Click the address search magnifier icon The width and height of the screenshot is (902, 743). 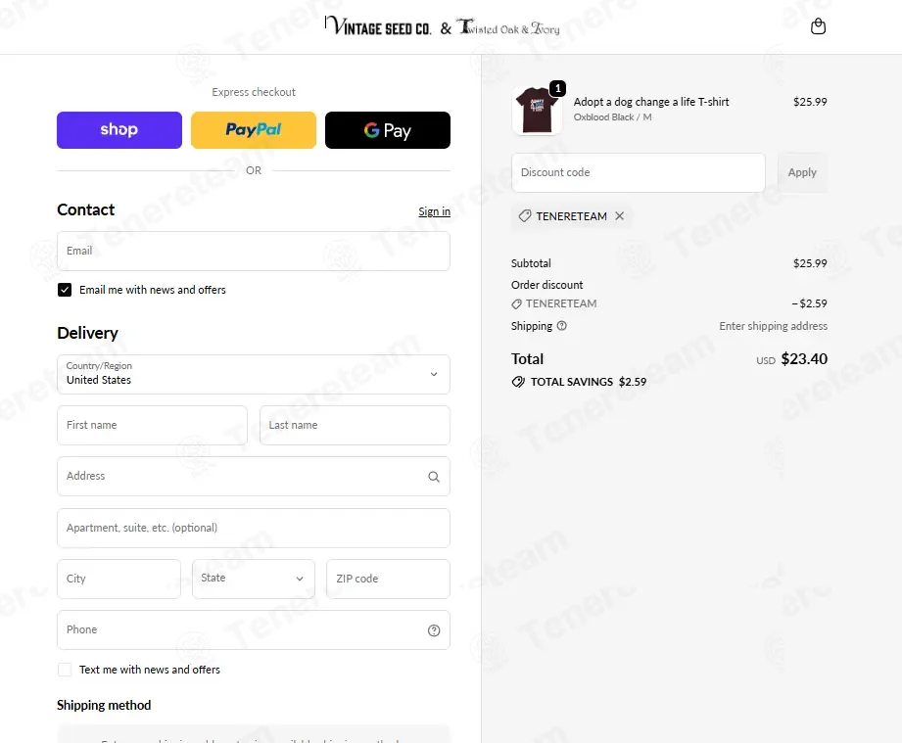pyautogui.click(x=434, y=477)
